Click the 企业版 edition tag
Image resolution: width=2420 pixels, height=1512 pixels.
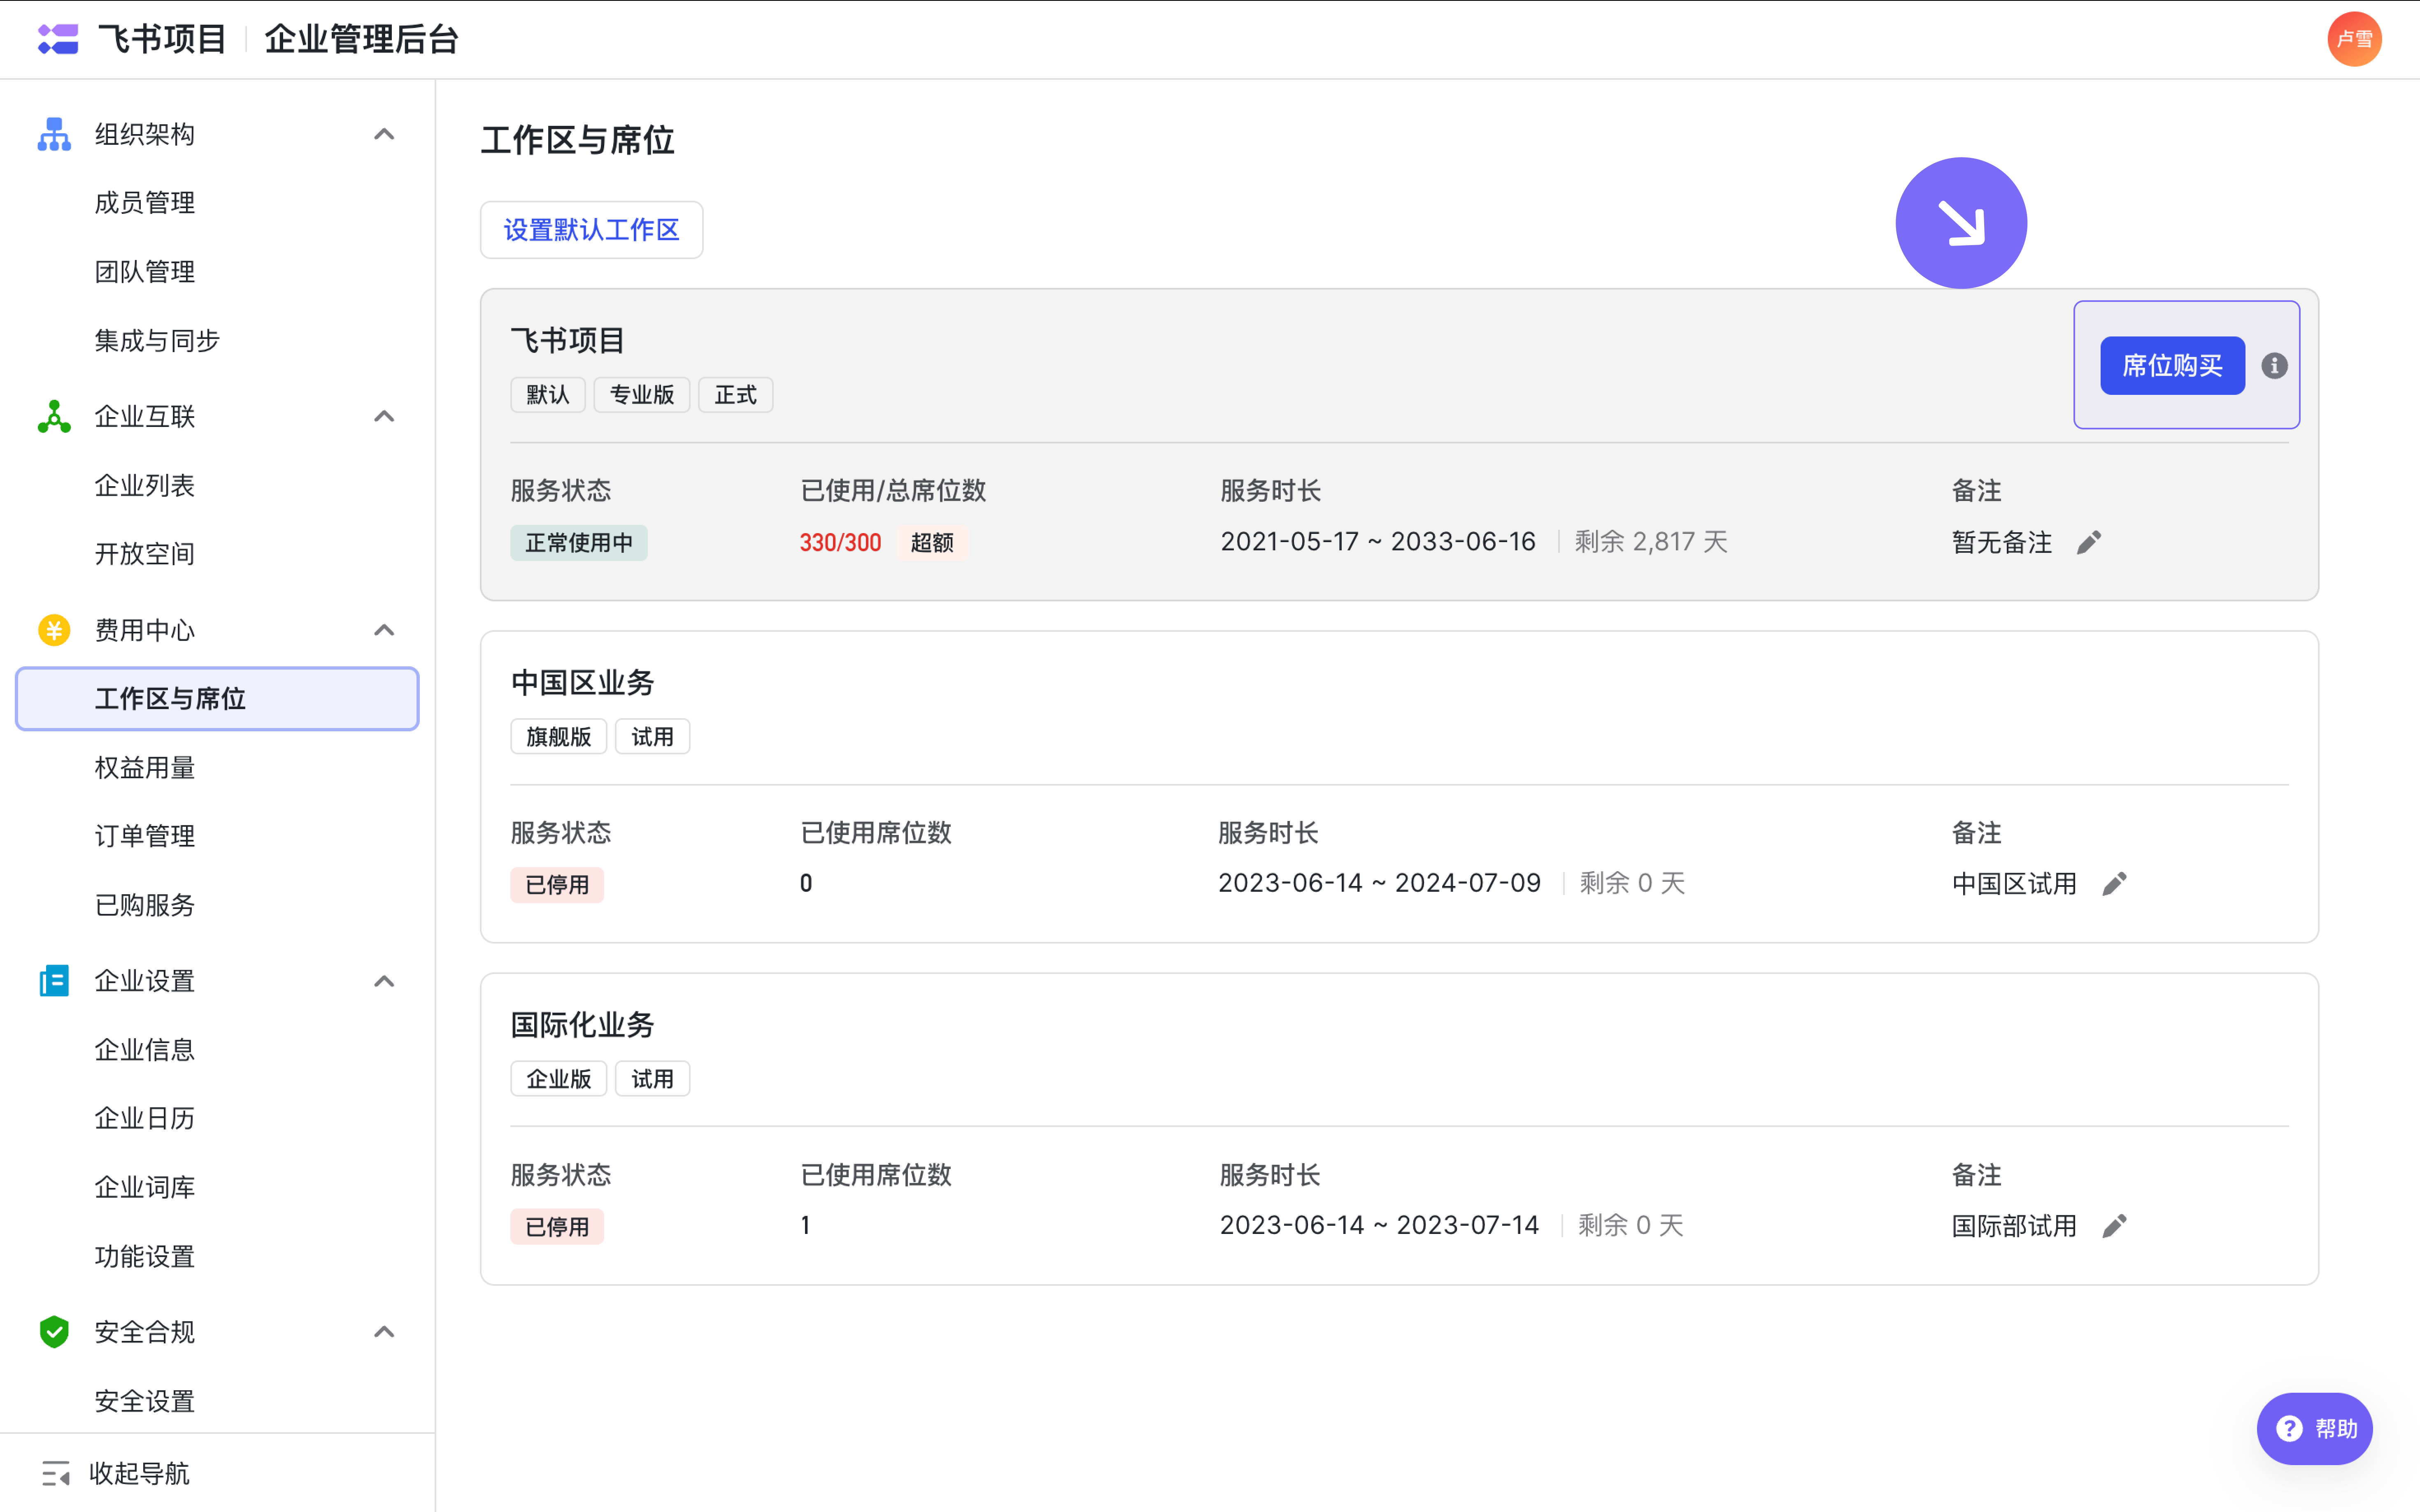click(558, 1079)
